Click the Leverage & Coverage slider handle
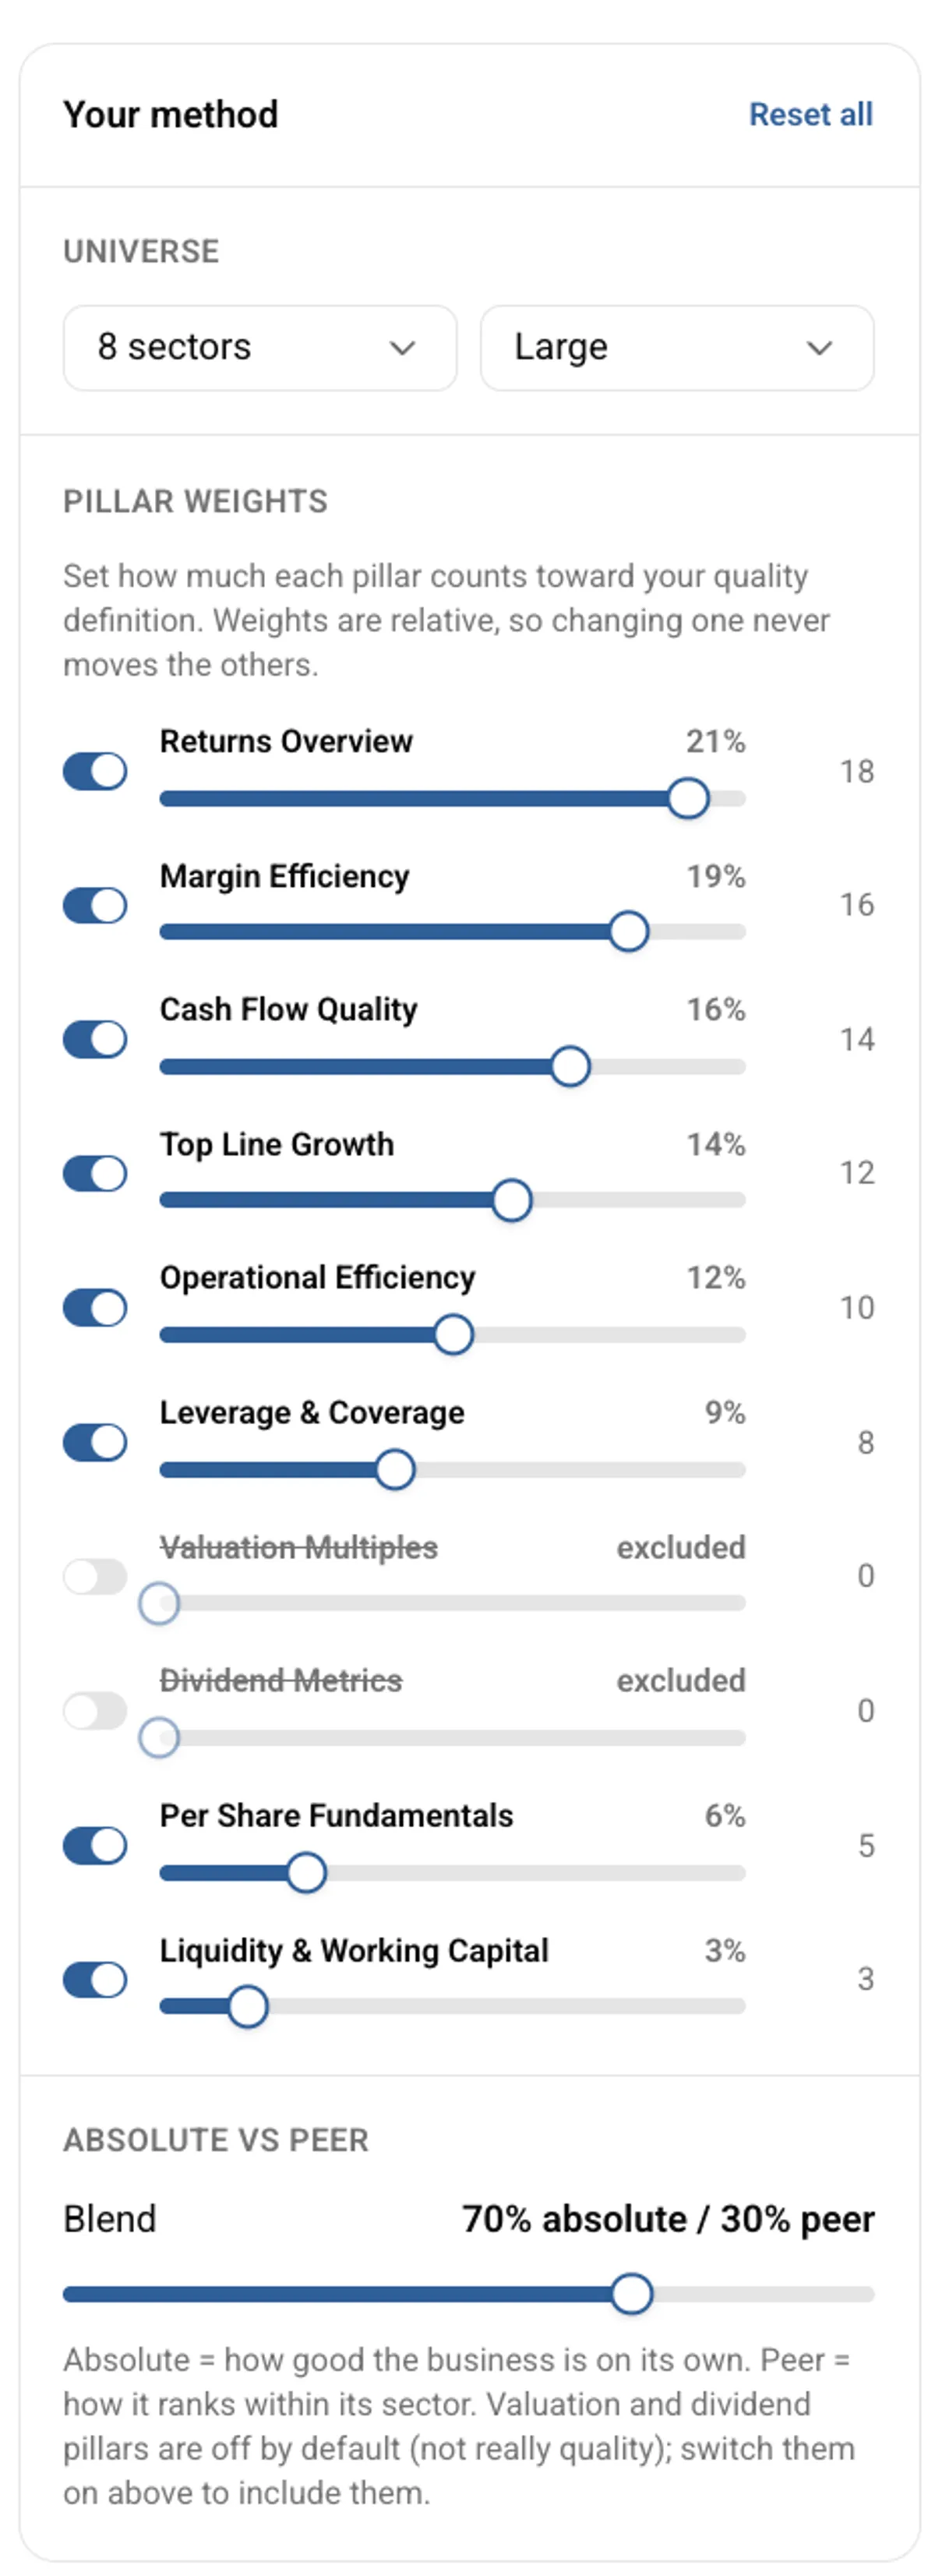 pos(395,1469)
